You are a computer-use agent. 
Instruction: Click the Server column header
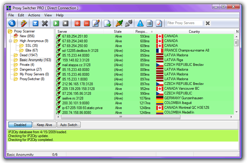pos(80,32)
